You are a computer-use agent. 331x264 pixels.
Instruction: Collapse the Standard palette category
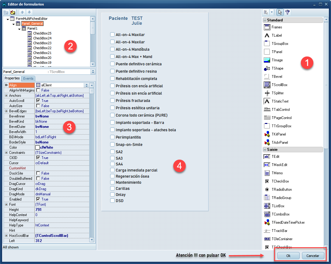(x=265, y=20)
